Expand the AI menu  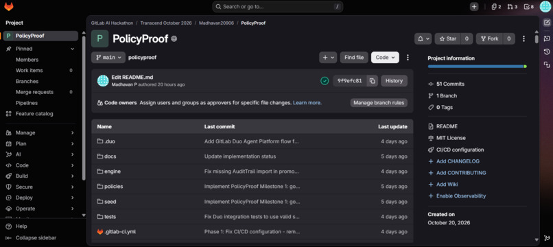pyautogui.click(x=40, y=154)
